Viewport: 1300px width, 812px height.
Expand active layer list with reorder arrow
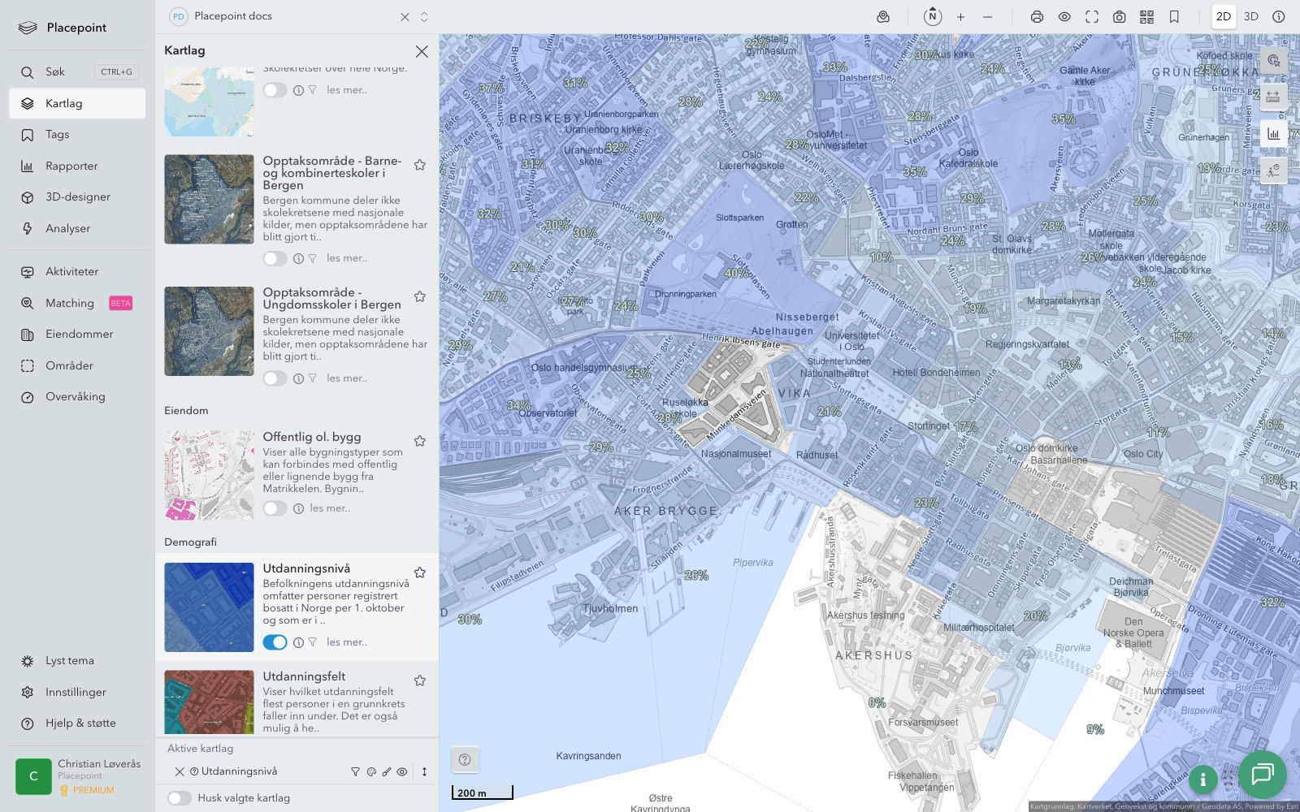424,772
